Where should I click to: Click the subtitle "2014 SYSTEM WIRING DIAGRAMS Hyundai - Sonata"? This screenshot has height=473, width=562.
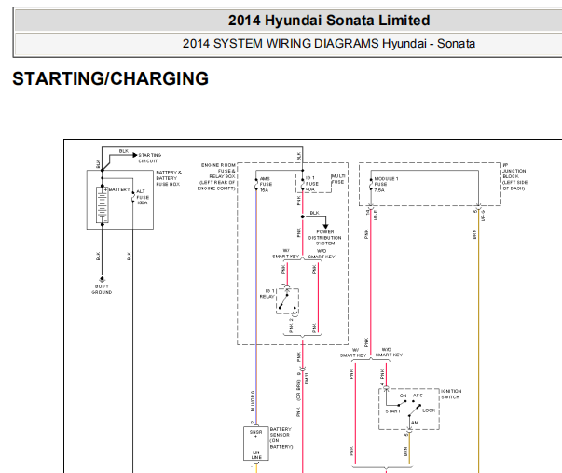click(x=329, y=44)
